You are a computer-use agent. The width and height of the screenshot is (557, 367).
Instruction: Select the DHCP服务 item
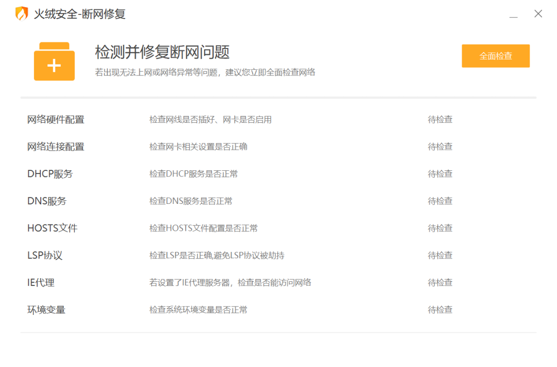pyautogui.click(x=50, y=174)
